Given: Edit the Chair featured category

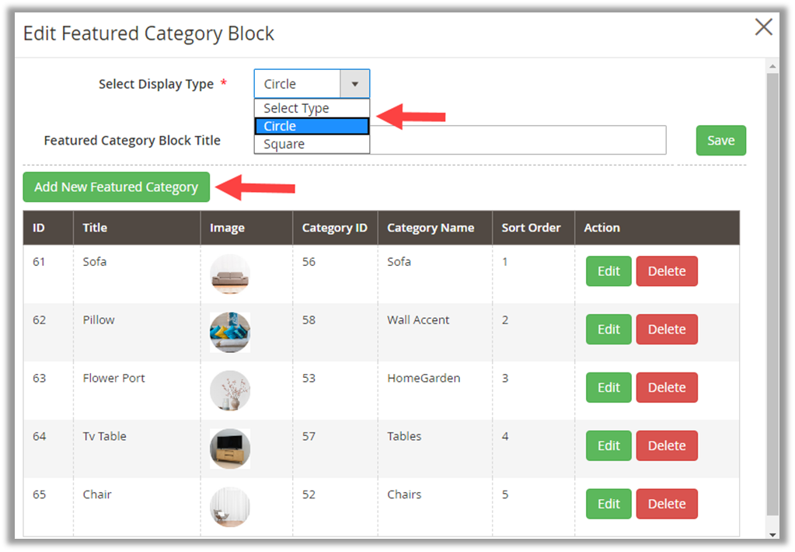Looking at the screenshot, I should tap(608, 504).
